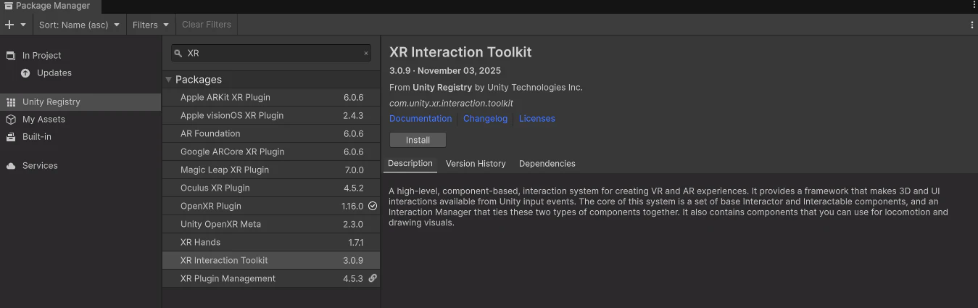Image resolution: width=978 pixels, height=308 pixels.
Task: Select XR Interaction Toolkit package row
Action: [x=271, y=260]
